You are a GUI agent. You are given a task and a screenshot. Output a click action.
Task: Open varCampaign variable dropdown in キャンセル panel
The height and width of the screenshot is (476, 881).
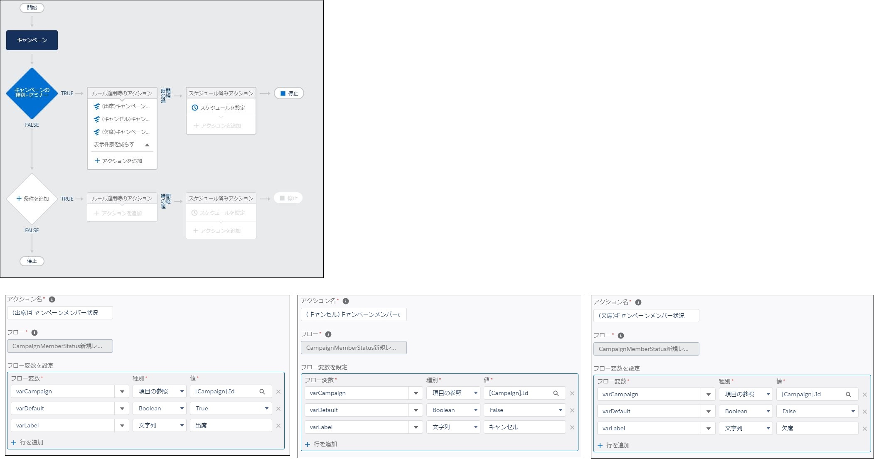416,393
